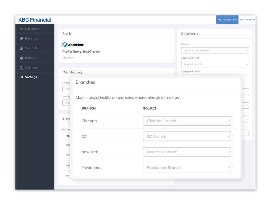271x205 pixels.
Task: Open the Chicago Branch source dropdown
Action: (x=187, y=121)
